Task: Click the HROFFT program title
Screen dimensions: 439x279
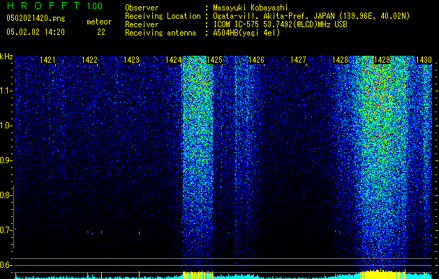Action: [x=43, y=6]
